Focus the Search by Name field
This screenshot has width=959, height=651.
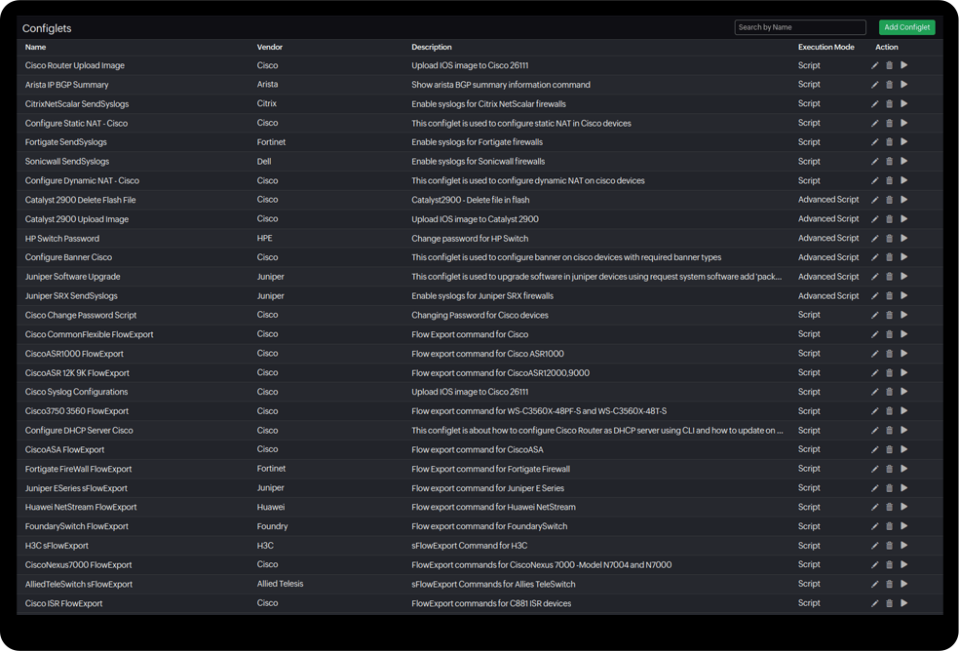pos(799,27)
